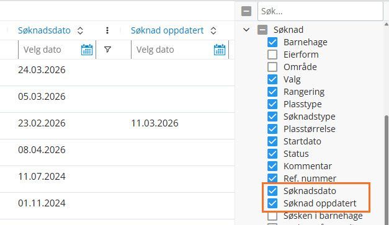Click the filter funnel icon
The width and height of the screenshot is (389, 225).
coord(107,50)
